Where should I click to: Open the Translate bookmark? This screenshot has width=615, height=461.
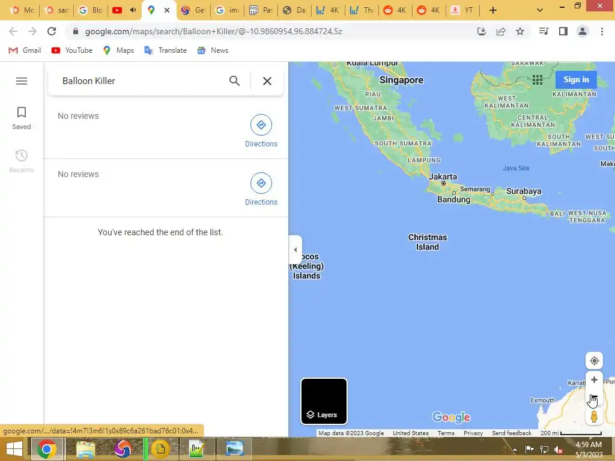coord(166,50)
